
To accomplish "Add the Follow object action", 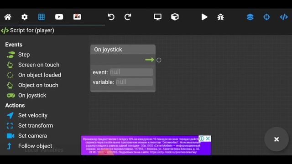I will [35, 146].
